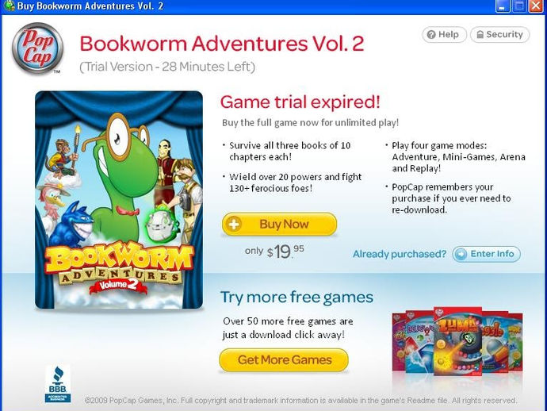Click the Zuma game box cover
Viewport: 547px width, 411px height.
click(x=457, y=341)
